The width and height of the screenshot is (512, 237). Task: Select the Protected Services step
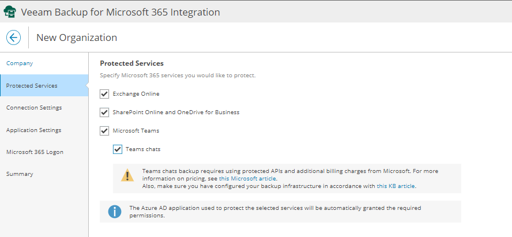tap(32, 85)
